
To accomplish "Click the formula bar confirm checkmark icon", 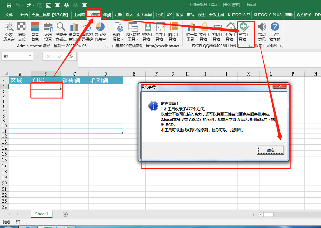I will point(60,56).
